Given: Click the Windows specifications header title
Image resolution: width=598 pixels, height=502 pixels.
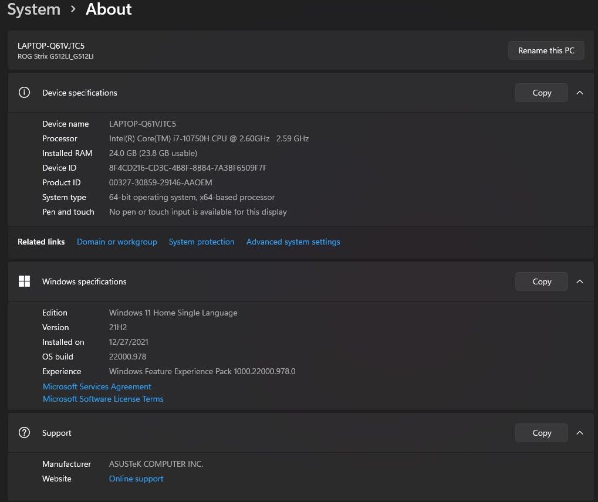Looking at the screenshot, I should [x=85, y=281].
